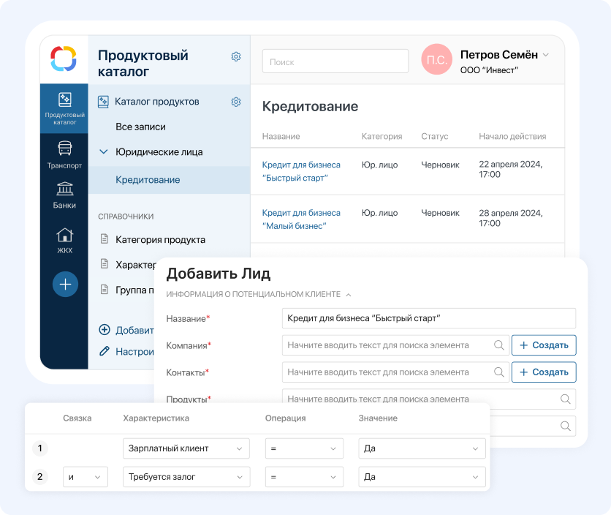Viewport: 611px width, 515px height.
Task: Open settings gear next to Продуктовый каталог title
Action: coord(236,56)
